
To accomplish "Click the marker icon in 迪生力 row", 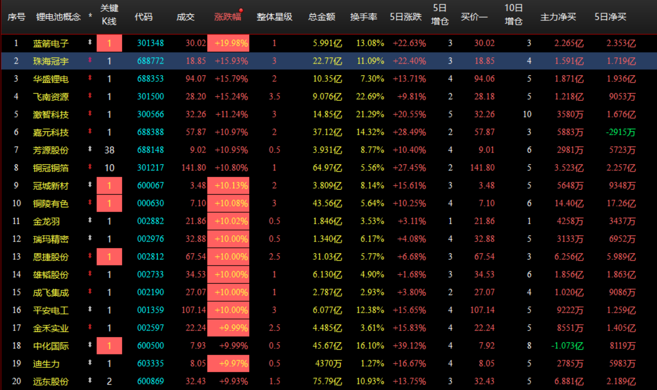I will [x=90, y=363].
